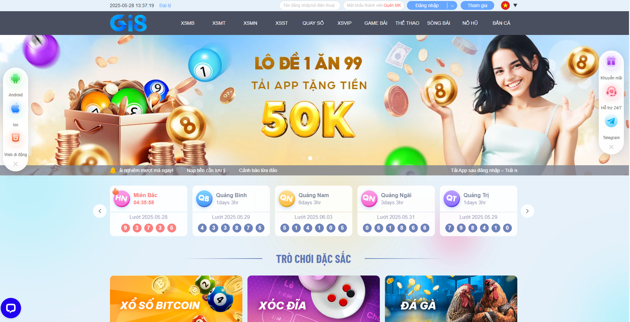Click the GI8 logo
The height and width of the screenshot is (322, 630).
point(128,23)
